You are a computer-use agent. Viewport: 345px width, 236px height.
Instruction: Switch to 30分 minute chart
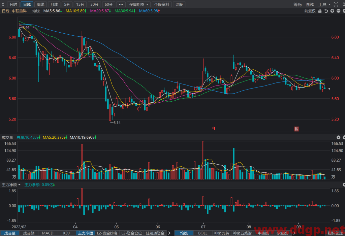[94, 4]
